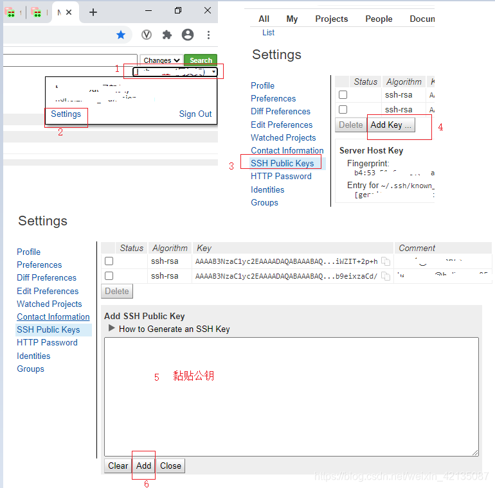Open Diff Preferences in upper settings menu
The width and height of the screenshot is (495, 488).
point(281,111)
